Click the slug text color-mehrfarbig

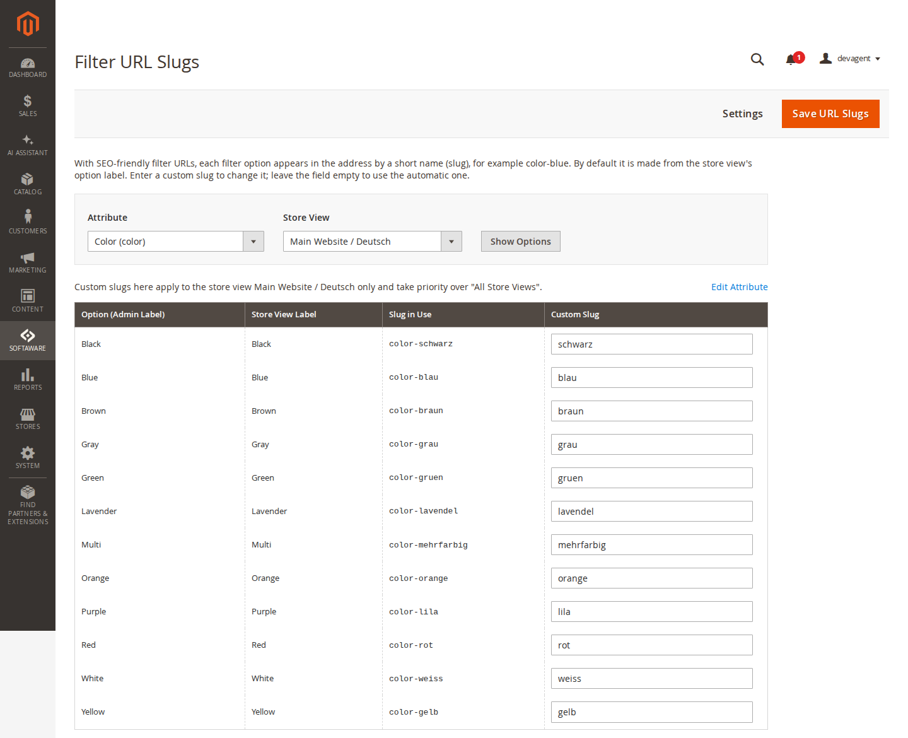coord(428,545)
